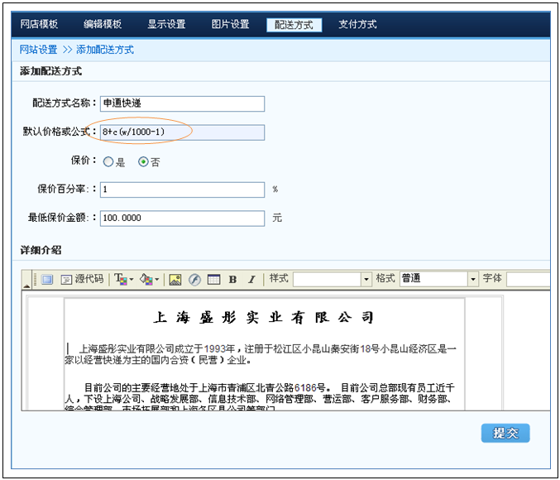Click the 最低保价金额 input field
560x480 pixels.
(x=182, y=218)
